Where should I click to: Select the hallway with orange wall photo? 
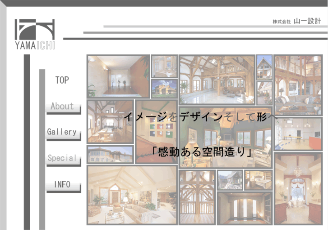pyautogui.click(x=118, y=76)
